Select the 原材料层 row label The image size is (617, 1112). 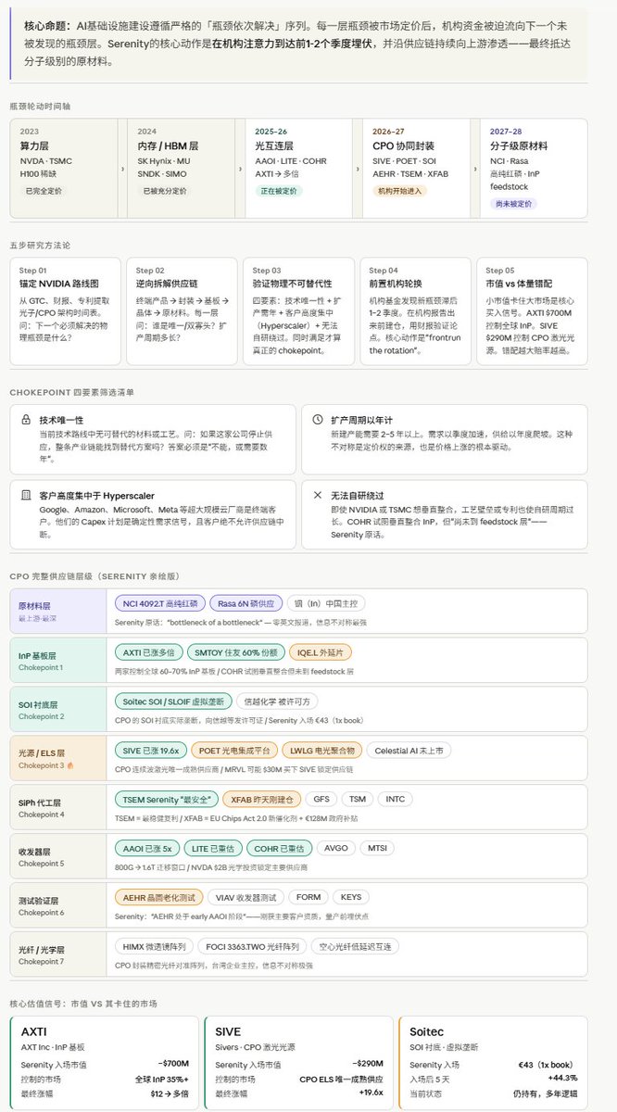(59, 612)
